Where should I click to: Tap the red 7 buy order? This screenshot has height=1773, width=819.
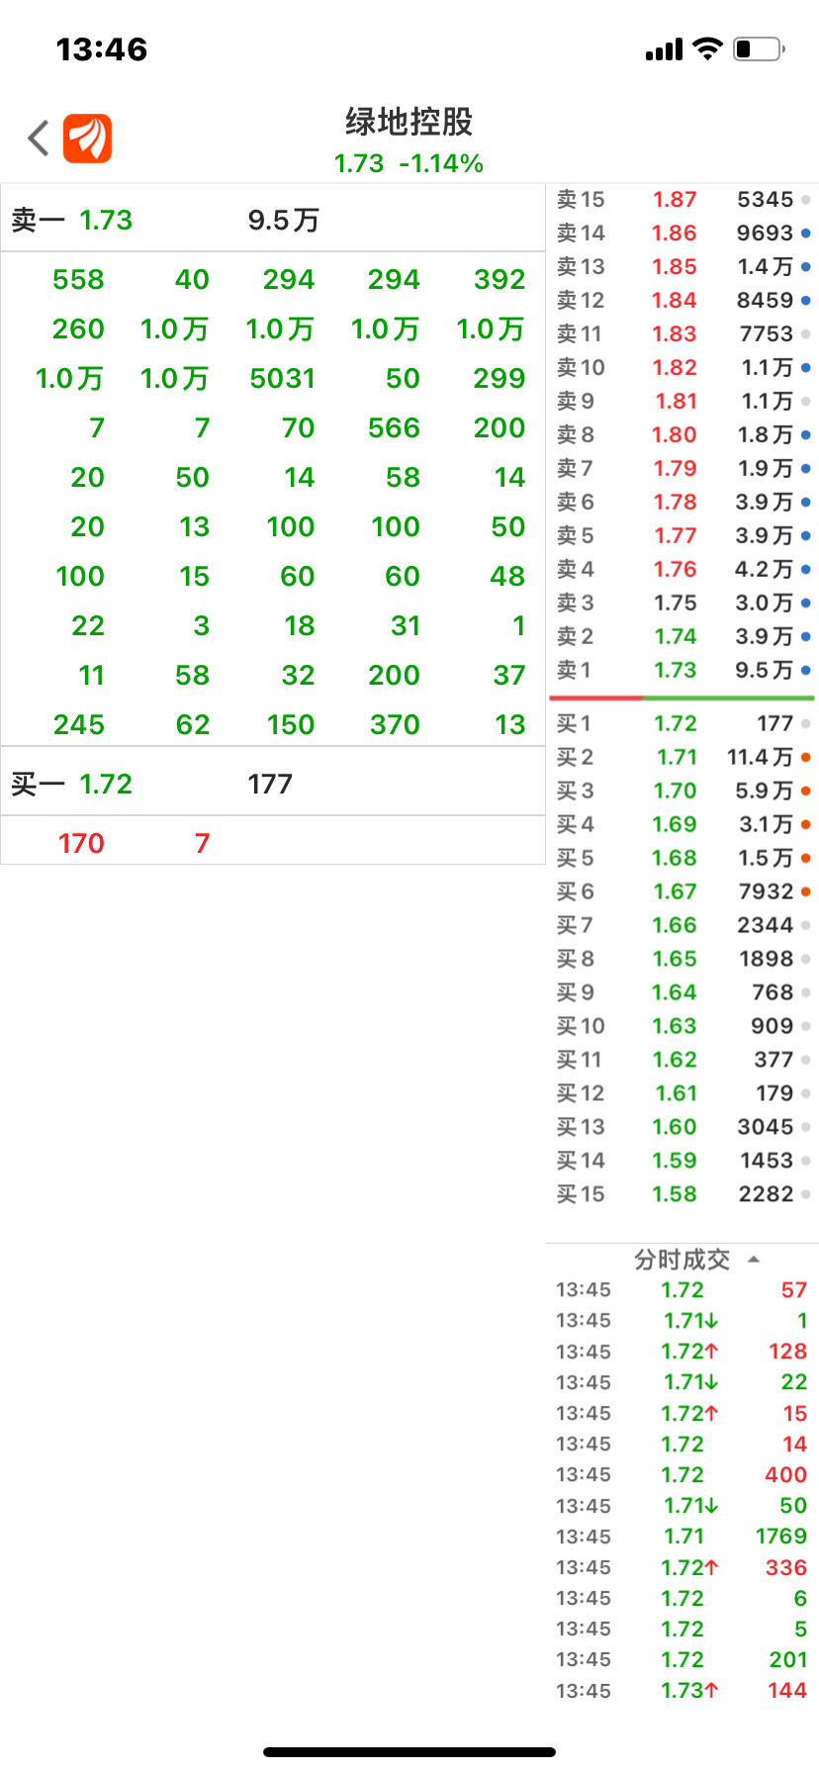(202, 844)
